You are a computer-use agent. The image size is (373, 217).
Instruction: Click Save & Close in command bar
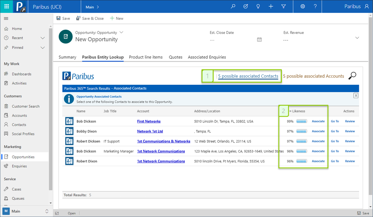[90, 18]
